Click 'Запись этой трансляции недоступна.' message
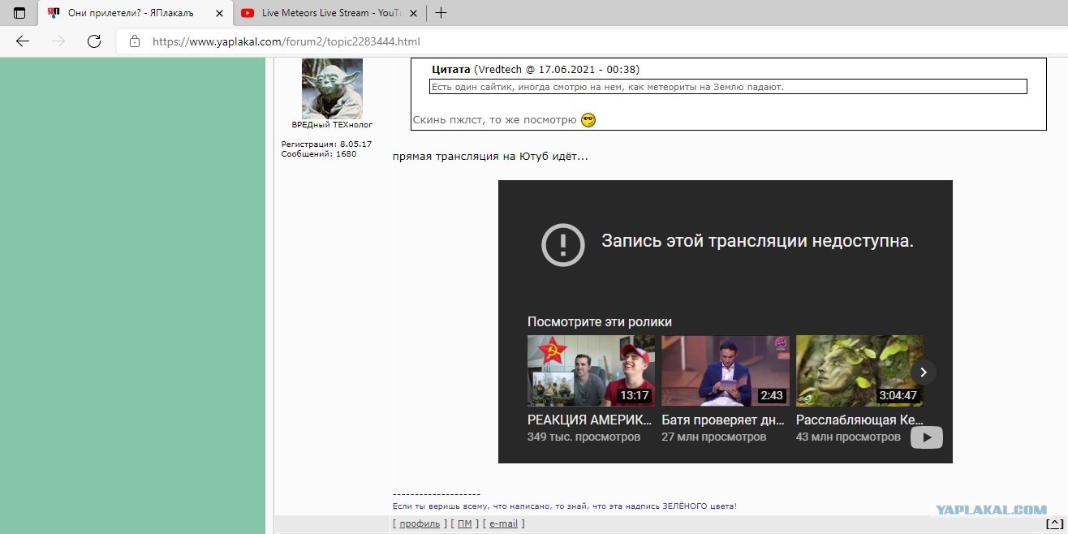This screenshot has width=1068, height=534. (x=757, y=242)
